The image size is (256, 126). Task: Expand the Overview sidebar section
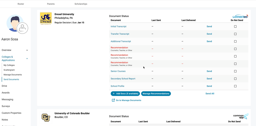[27, 50]
